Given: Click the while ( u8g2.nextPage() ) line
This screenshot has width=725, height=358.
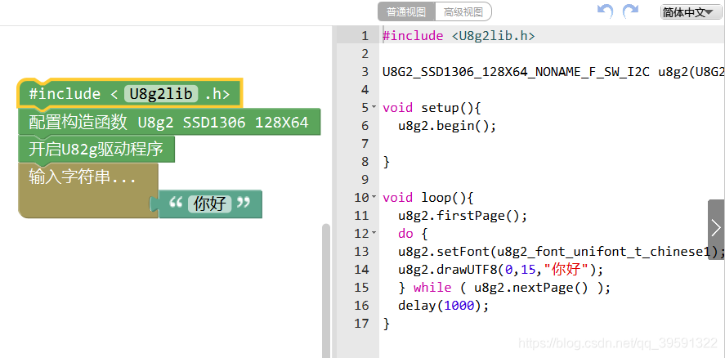Looking at the screenshot, I should click(x=504, y=287).
